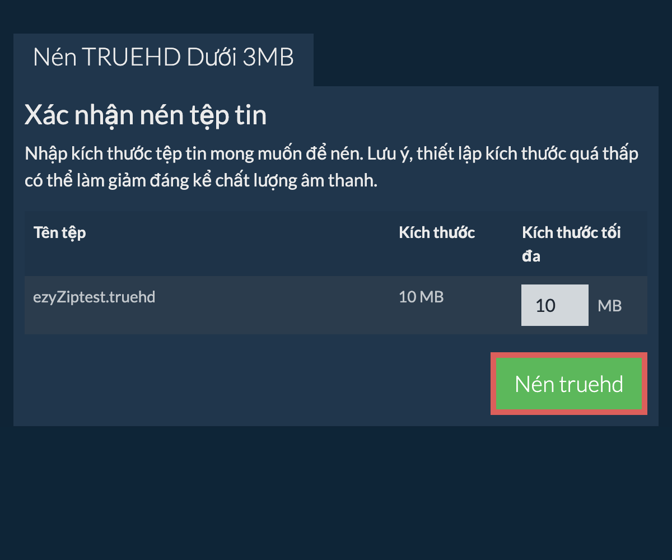
Task: Click the MB unit label beside the input
Action: point(610,306)
